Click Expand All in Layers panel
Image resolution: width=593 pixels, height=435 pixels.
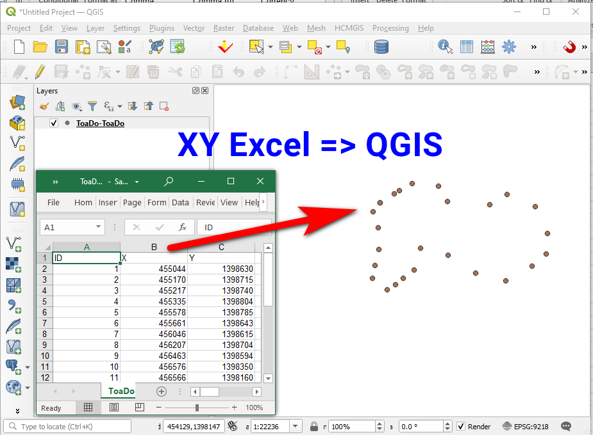[132, 106]
